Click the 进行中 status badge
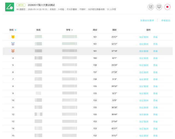The width and height of the screenshot is (175, 139). click(x=21, y=5)
